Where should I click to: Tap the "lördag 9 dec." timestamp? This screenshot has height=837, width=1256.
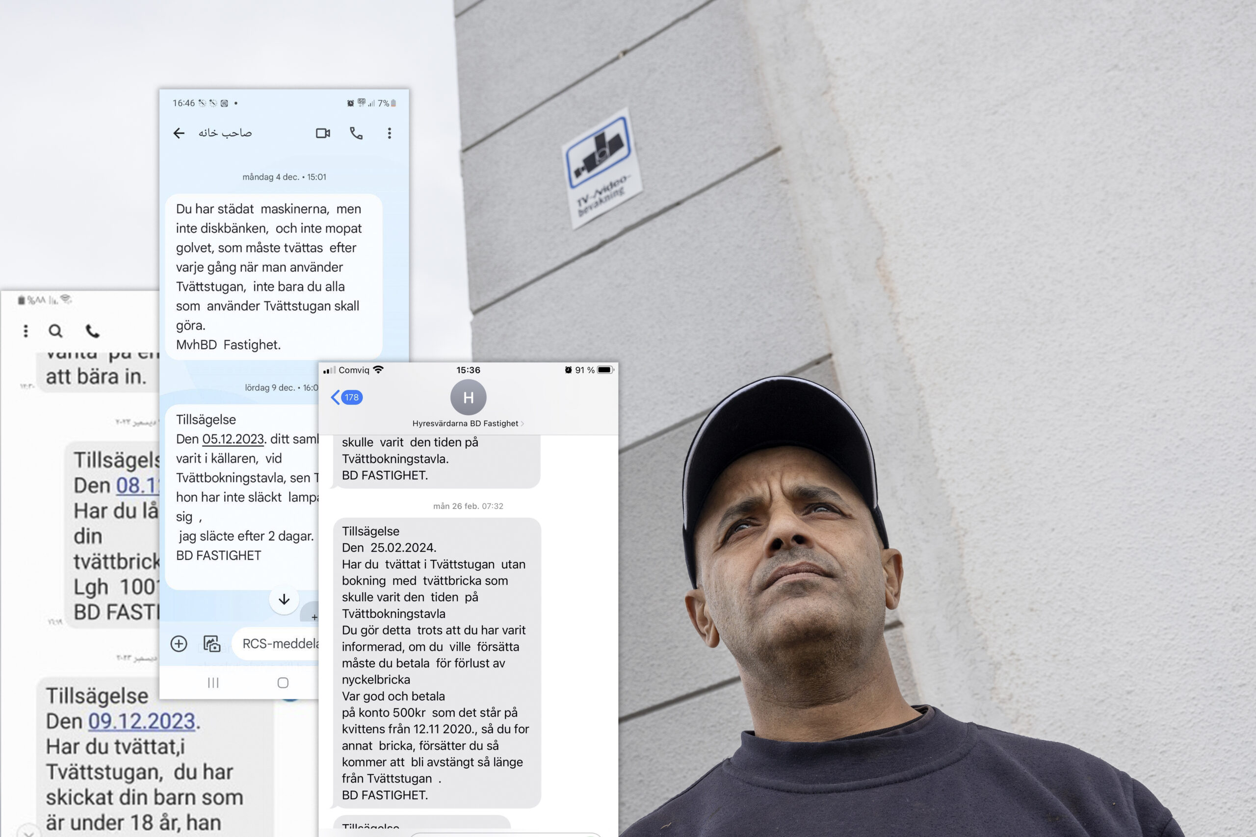[281, 387]
